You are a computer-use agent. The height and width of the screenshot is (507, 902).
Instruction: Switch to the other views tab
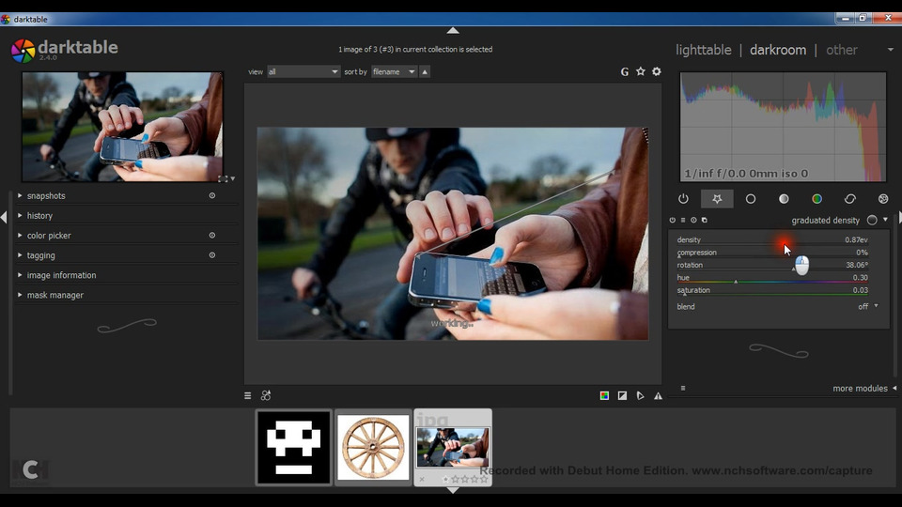pos(842,50)
